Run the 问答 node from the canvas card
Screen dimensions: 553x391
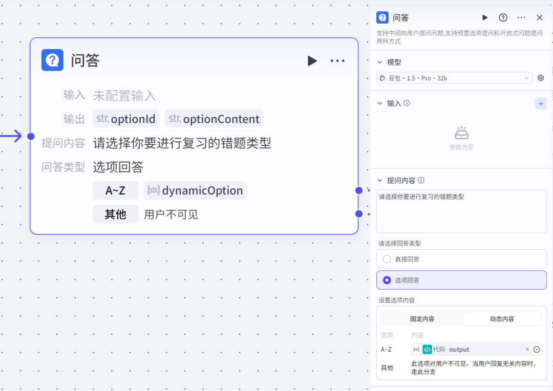312,61
